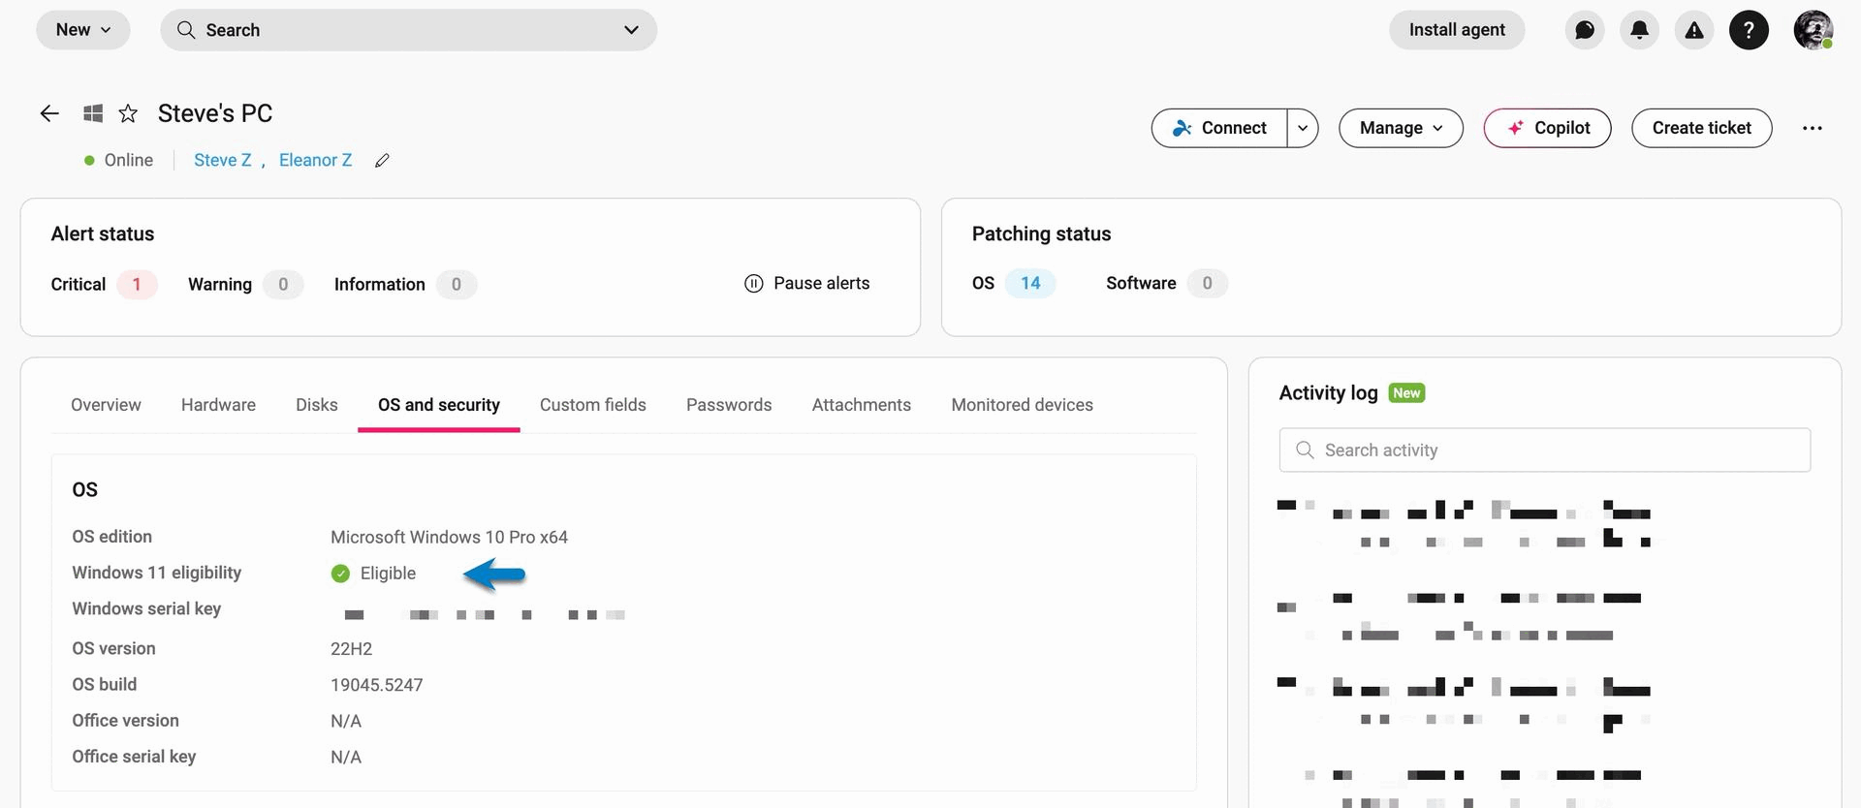
Task: Click the Online status indicator
Action: point(118,160)
